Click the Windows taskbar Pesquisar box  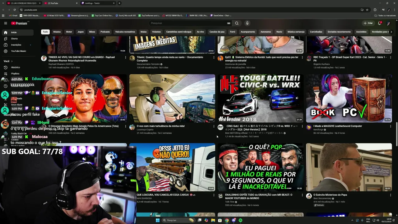pos(178,220)
